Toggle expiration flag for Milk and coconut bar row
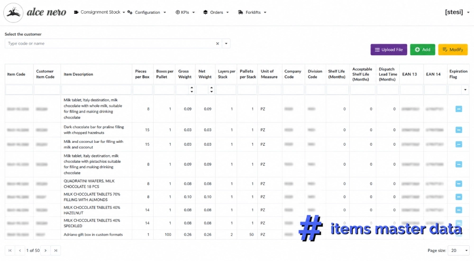 [x=458, y=144]
